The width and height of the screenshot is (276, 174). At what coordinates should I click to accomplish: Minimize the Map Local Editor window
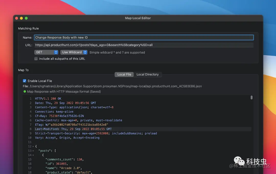(x=21, y=18)
